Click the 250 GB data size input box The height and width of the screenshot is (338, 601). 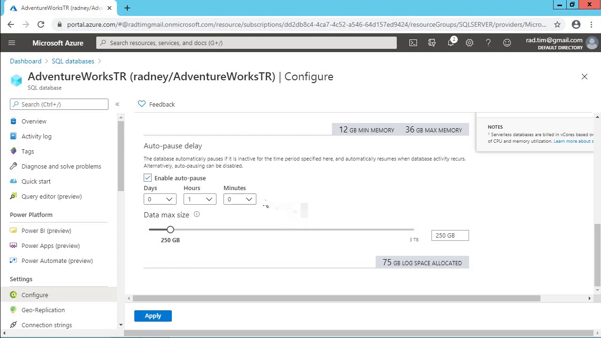click(x=450, y=235)
